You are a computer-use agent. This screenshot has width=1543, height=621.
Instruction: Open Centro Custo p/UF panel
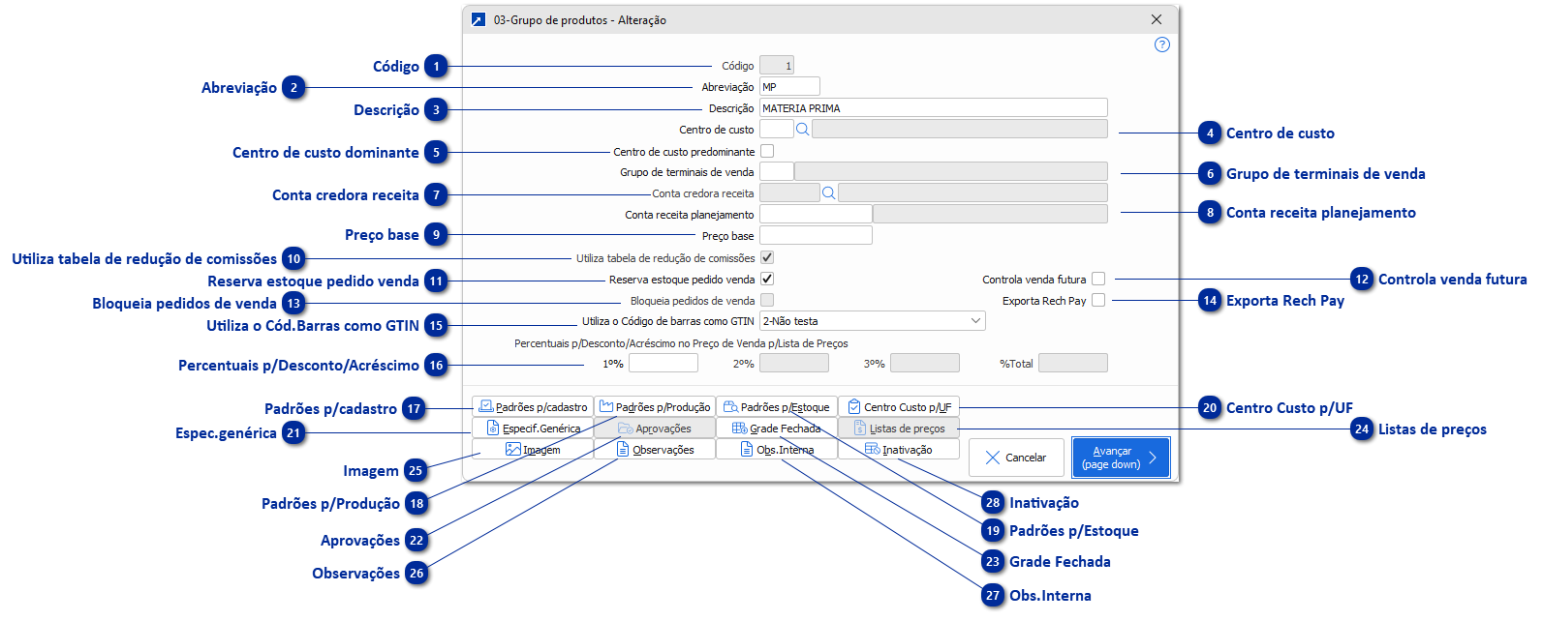(899, 407)
